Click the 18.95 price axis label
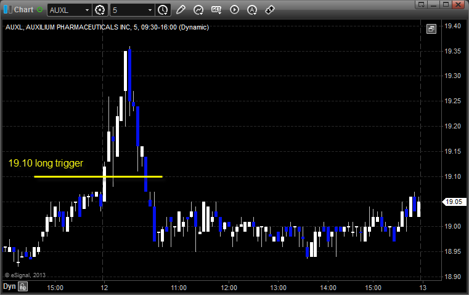Viewport: 469px width, 295px height. 452,251
